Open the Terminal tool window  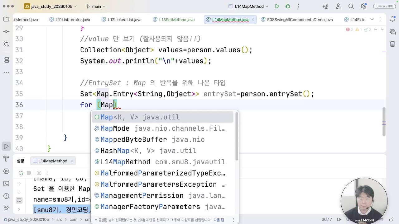click(6, 184)
